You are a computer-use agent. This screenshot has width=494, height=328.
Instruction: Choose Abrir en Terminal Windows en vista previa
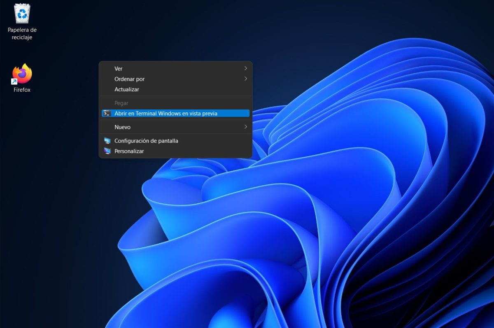pyautogui.click(x=165, y=113)
